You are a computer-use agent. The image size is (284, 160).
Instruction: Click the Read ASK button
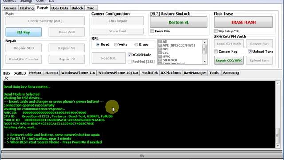pos(67,32)
